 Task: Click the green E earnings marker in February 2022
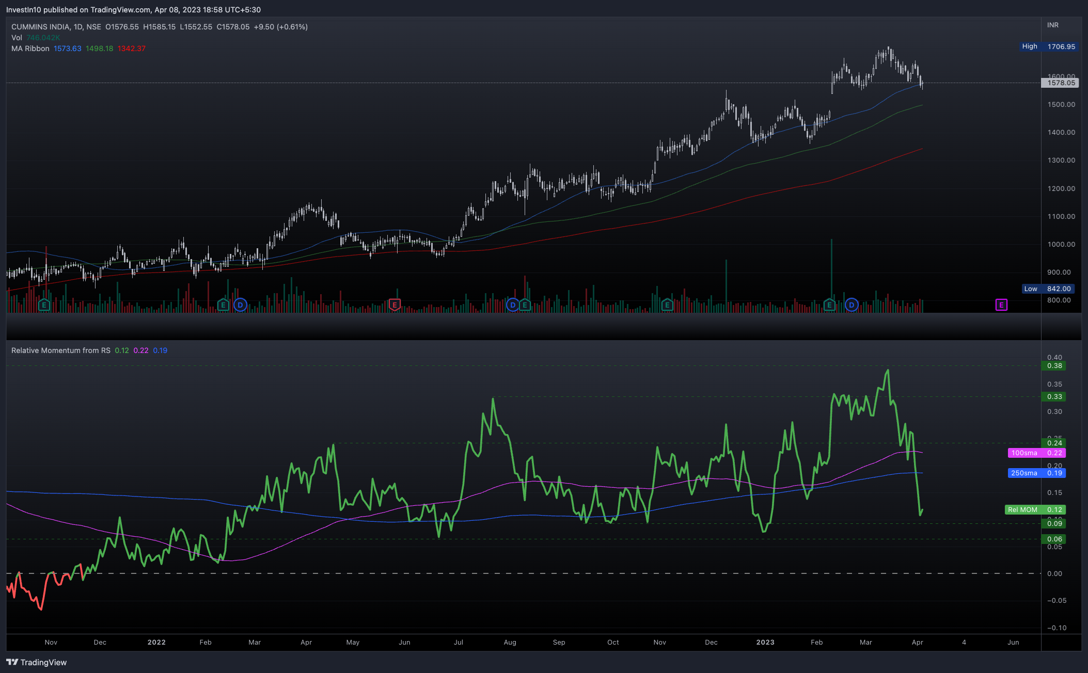coord(223,305)
